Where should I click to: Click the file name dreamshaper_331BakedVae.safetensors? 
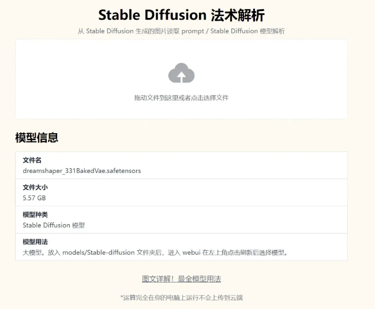click(82, 171)
